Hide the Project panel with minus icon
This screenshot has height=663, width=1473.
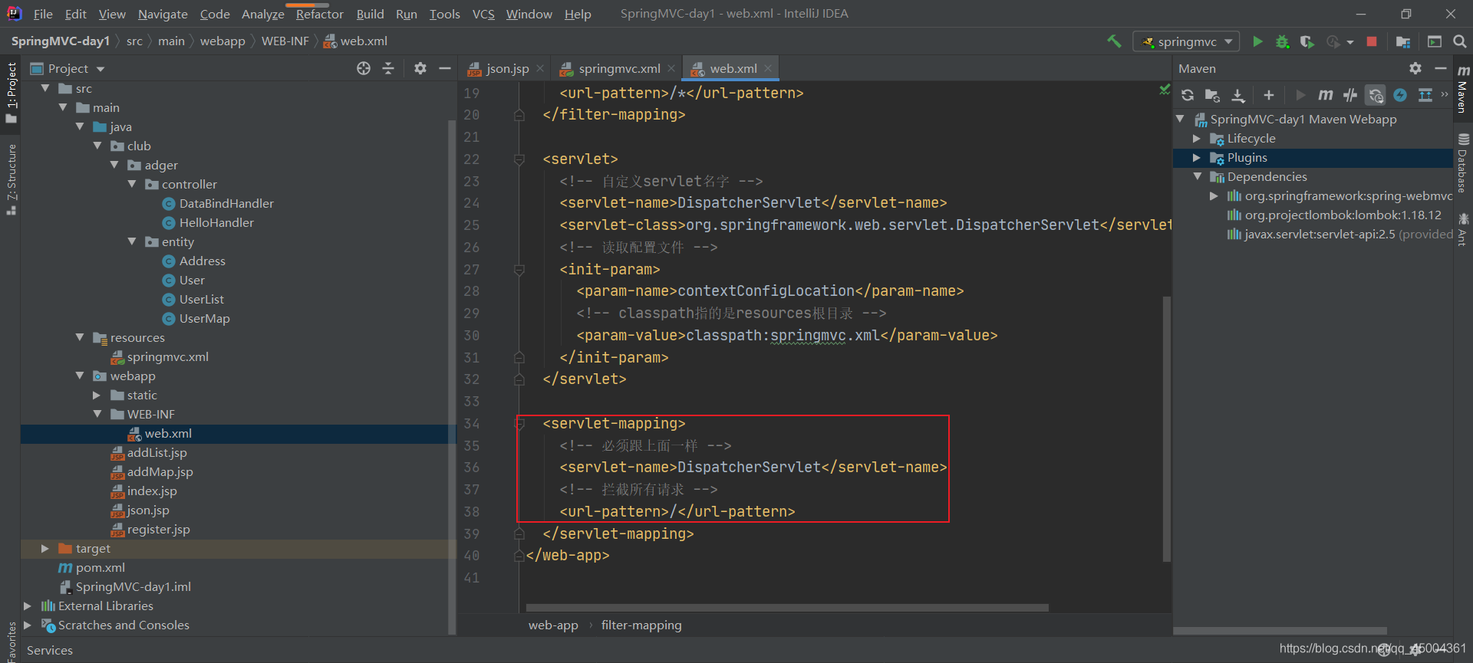point(445,68)
